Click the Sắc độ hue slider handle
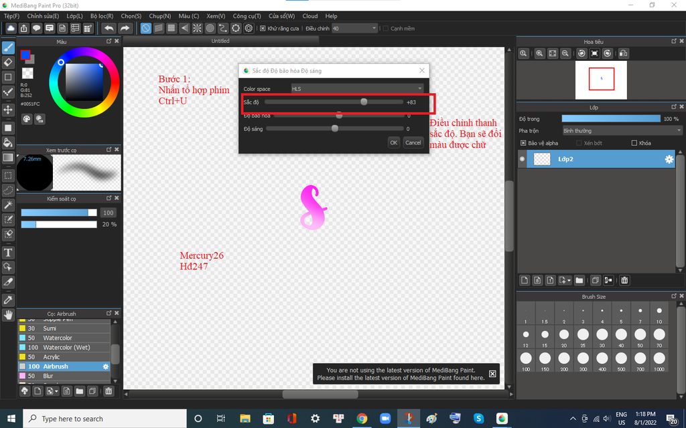686x428 pixels. pyautogui.click(x=364, y=102)
